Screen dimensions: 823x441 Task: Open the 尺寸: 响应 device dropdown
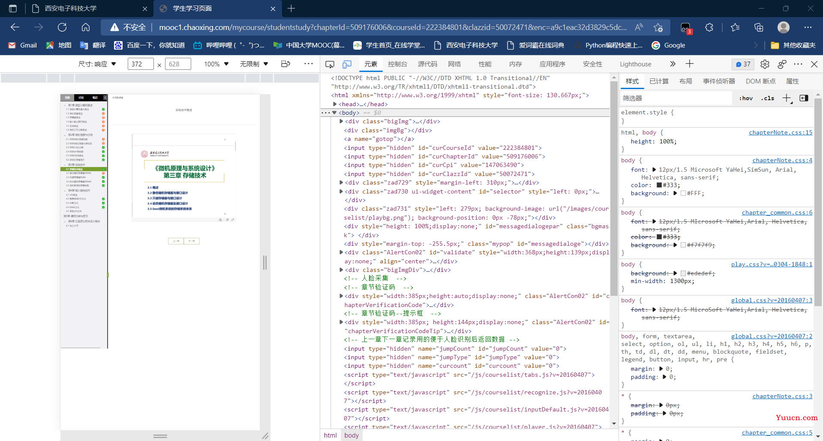[97, 64]
